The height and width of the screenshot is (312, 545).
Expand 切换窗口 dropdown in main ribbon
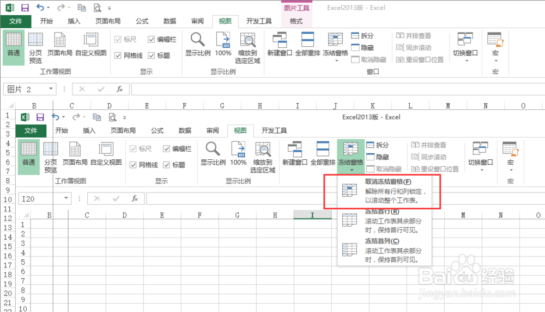467,61
